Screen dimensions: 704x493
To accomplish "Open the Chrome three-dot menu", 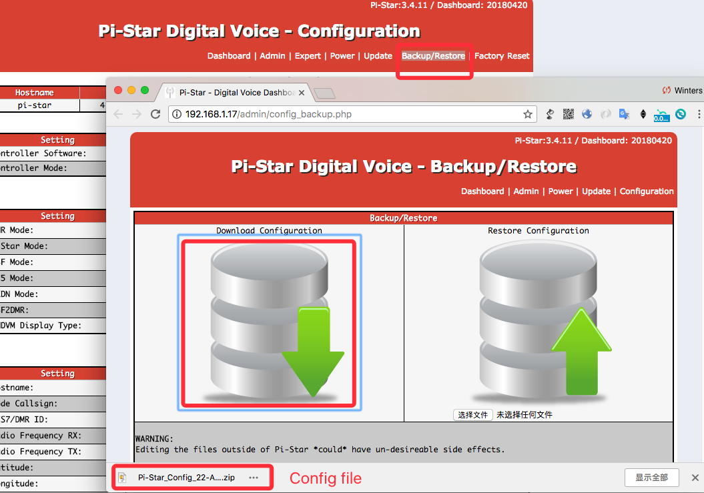I will [699, 114].
